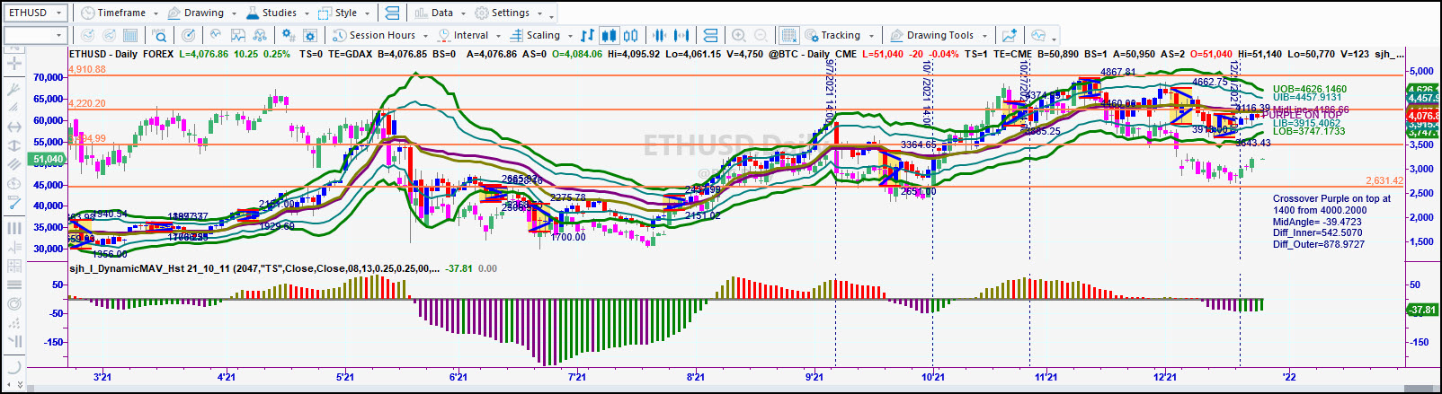
Task: Click the expand bar spacing icon
Action: click(681, 35)
